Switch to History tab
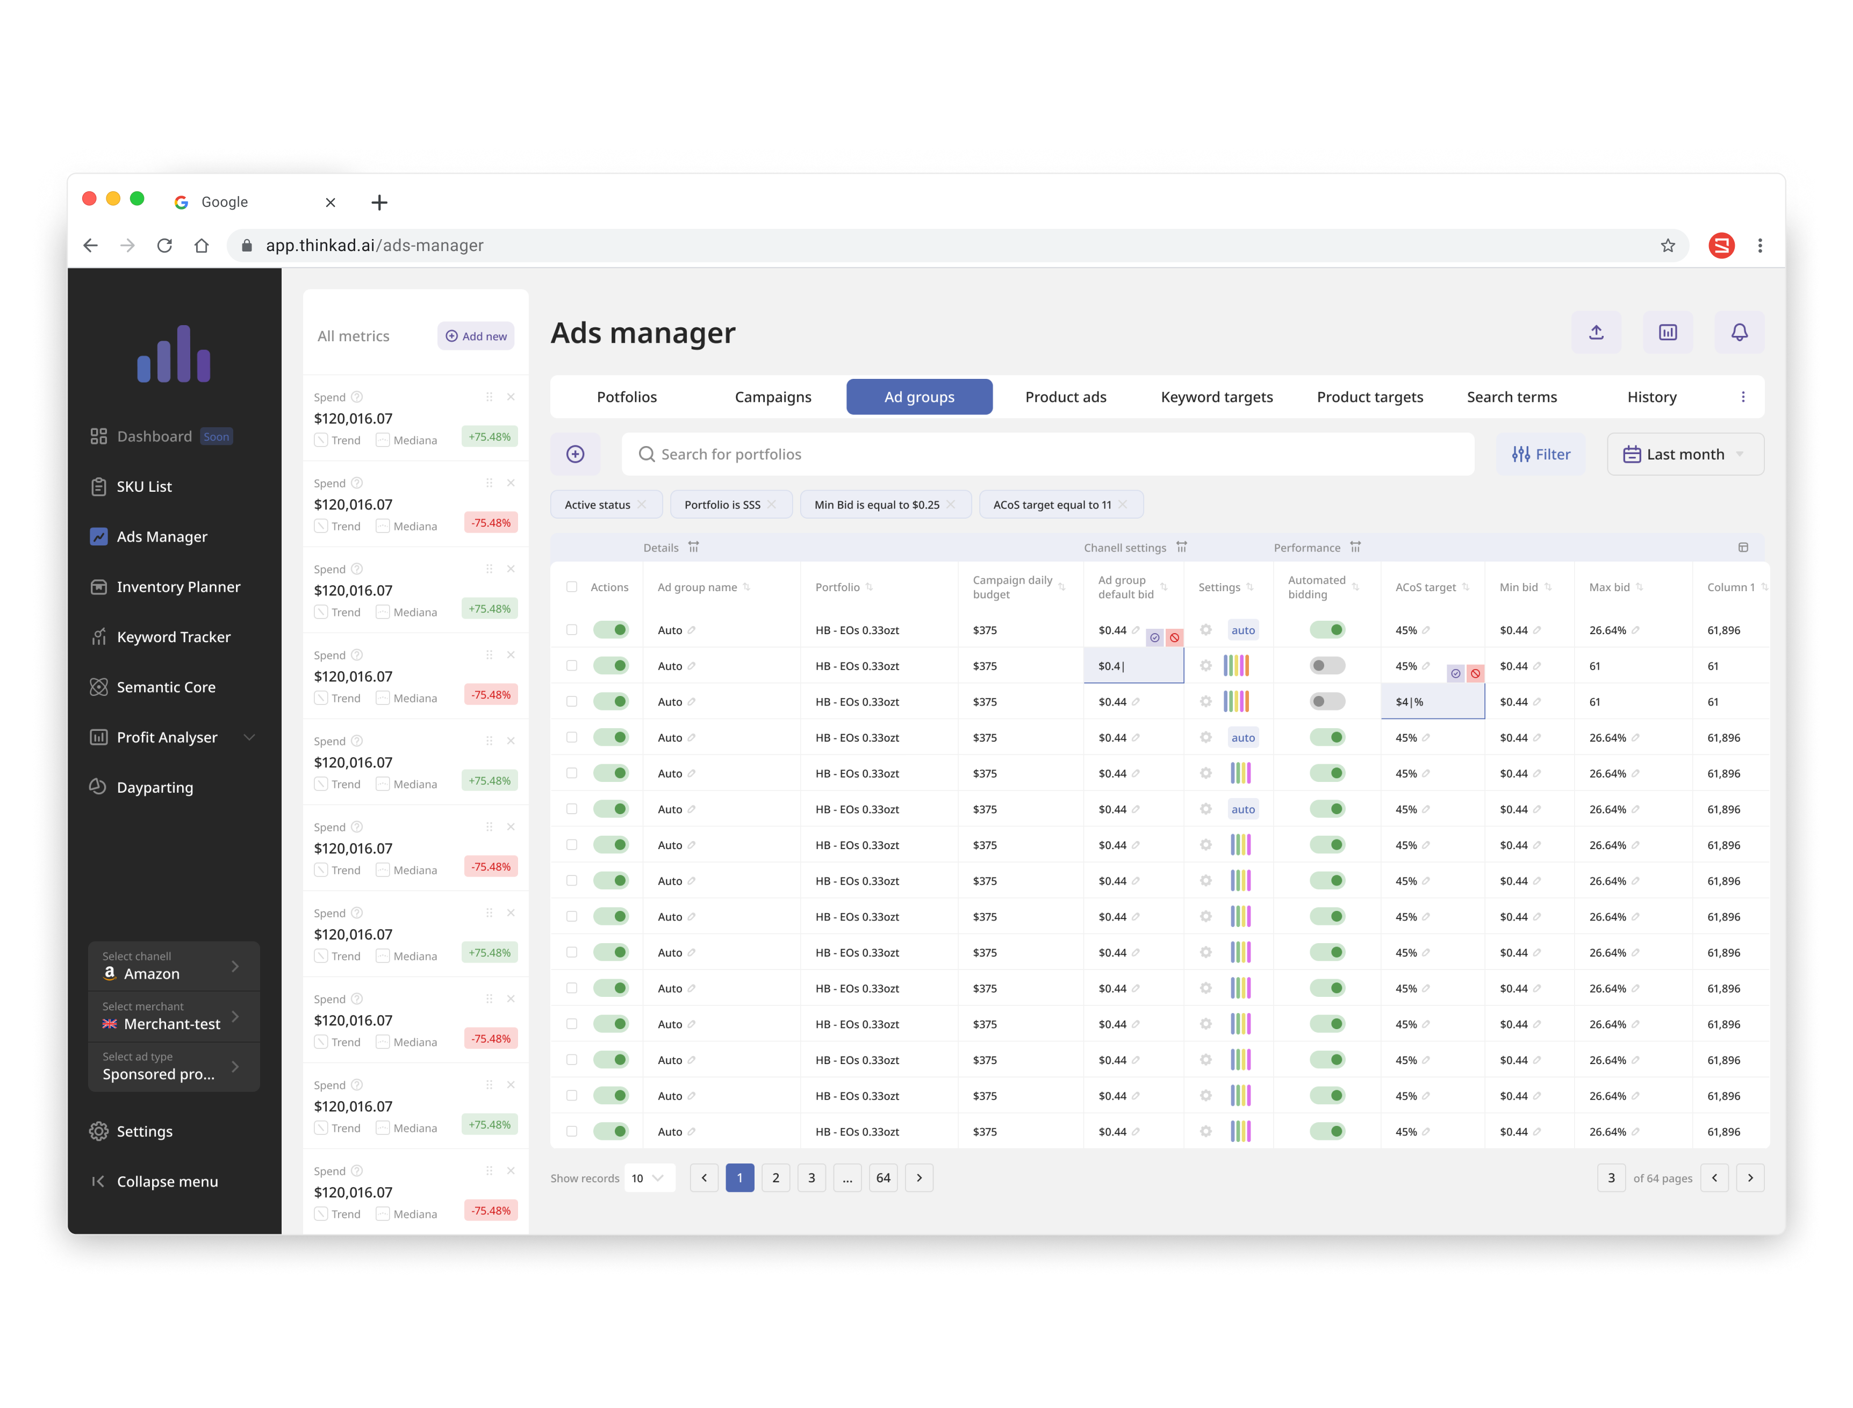Viewport: 1853px width, 1408px height. point(1651,397)
